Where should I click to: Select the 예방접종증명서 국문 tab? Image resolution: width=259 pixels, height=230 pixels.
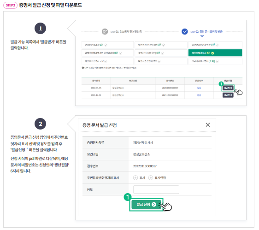107,61
